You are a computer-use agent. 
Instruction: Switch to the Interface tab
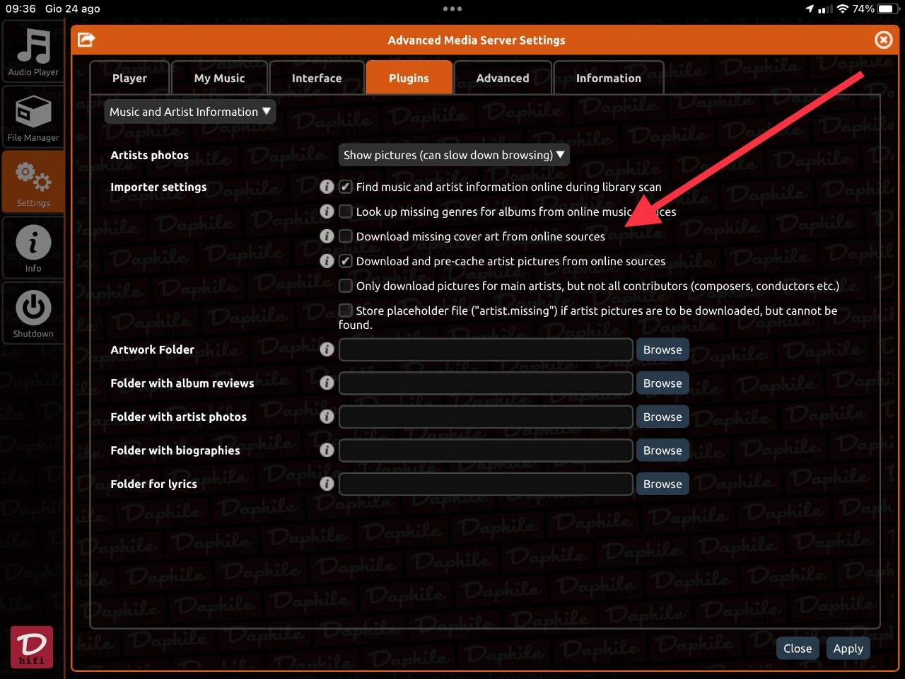click(x=317, y=78)
